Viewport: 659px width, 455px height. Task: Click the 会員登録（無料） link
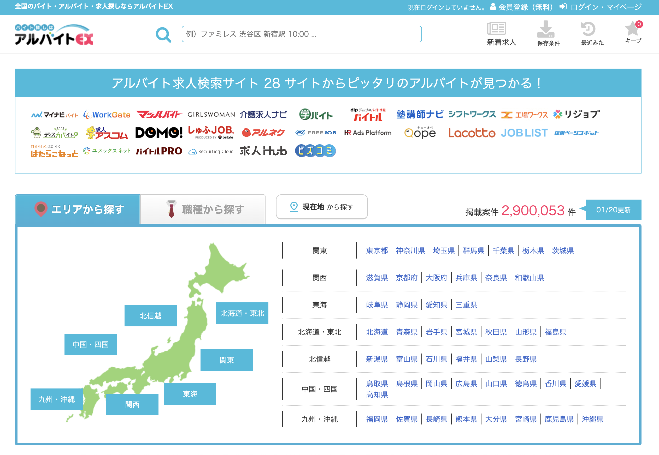521,7
